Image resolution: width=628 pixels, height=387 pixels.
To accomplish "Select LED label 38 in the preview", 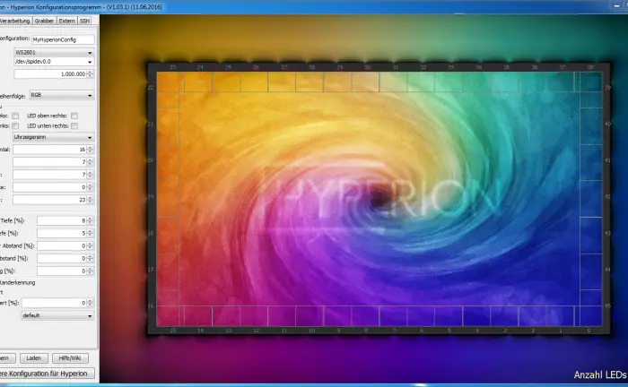I will click(590, 67).
